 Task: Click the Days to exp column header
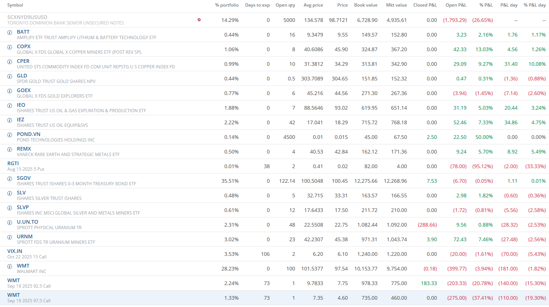point(257,5)
